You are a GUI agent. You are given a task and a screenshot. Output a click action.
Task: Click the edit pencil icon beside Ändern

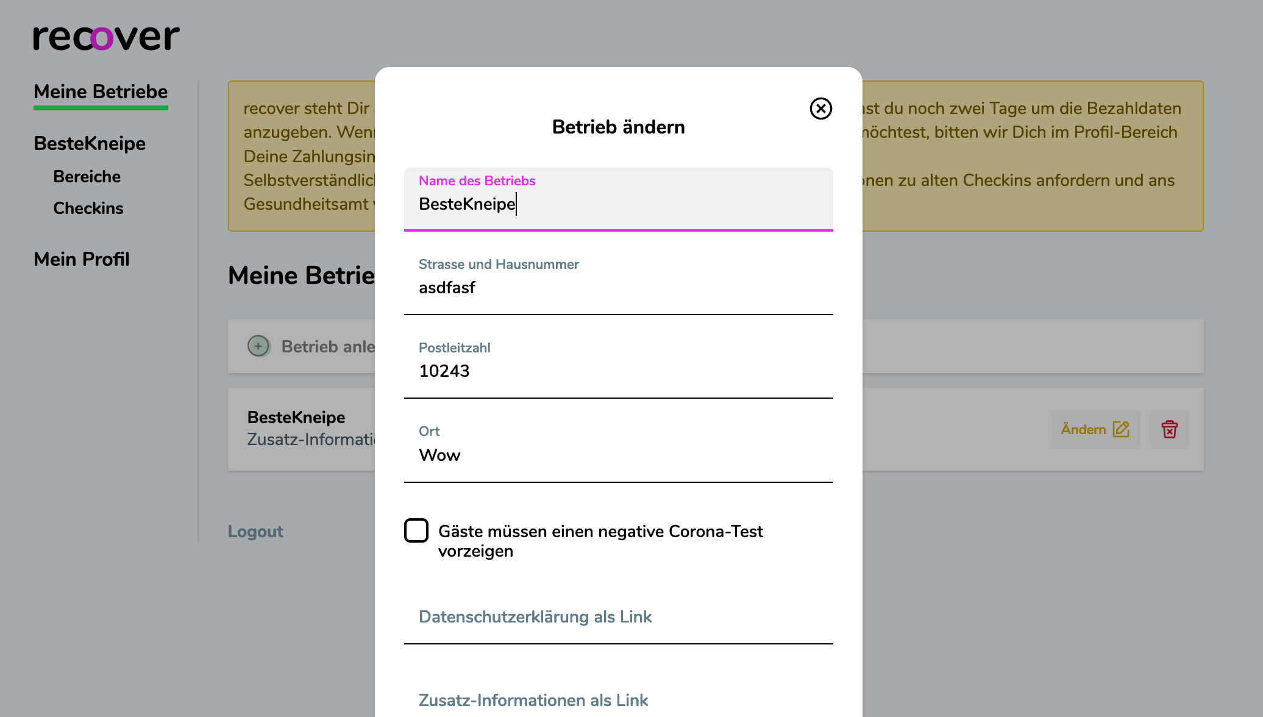(x=1120, y=429)
